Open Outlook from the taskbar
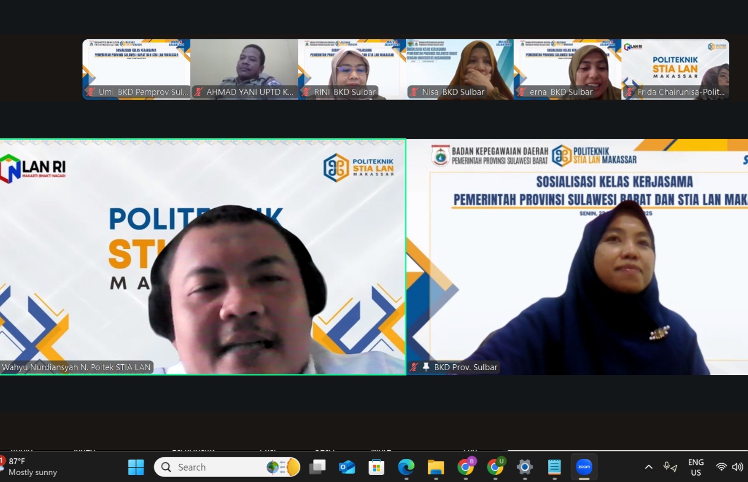The height and width of the screenshot is (482, 748). point(347,467)
